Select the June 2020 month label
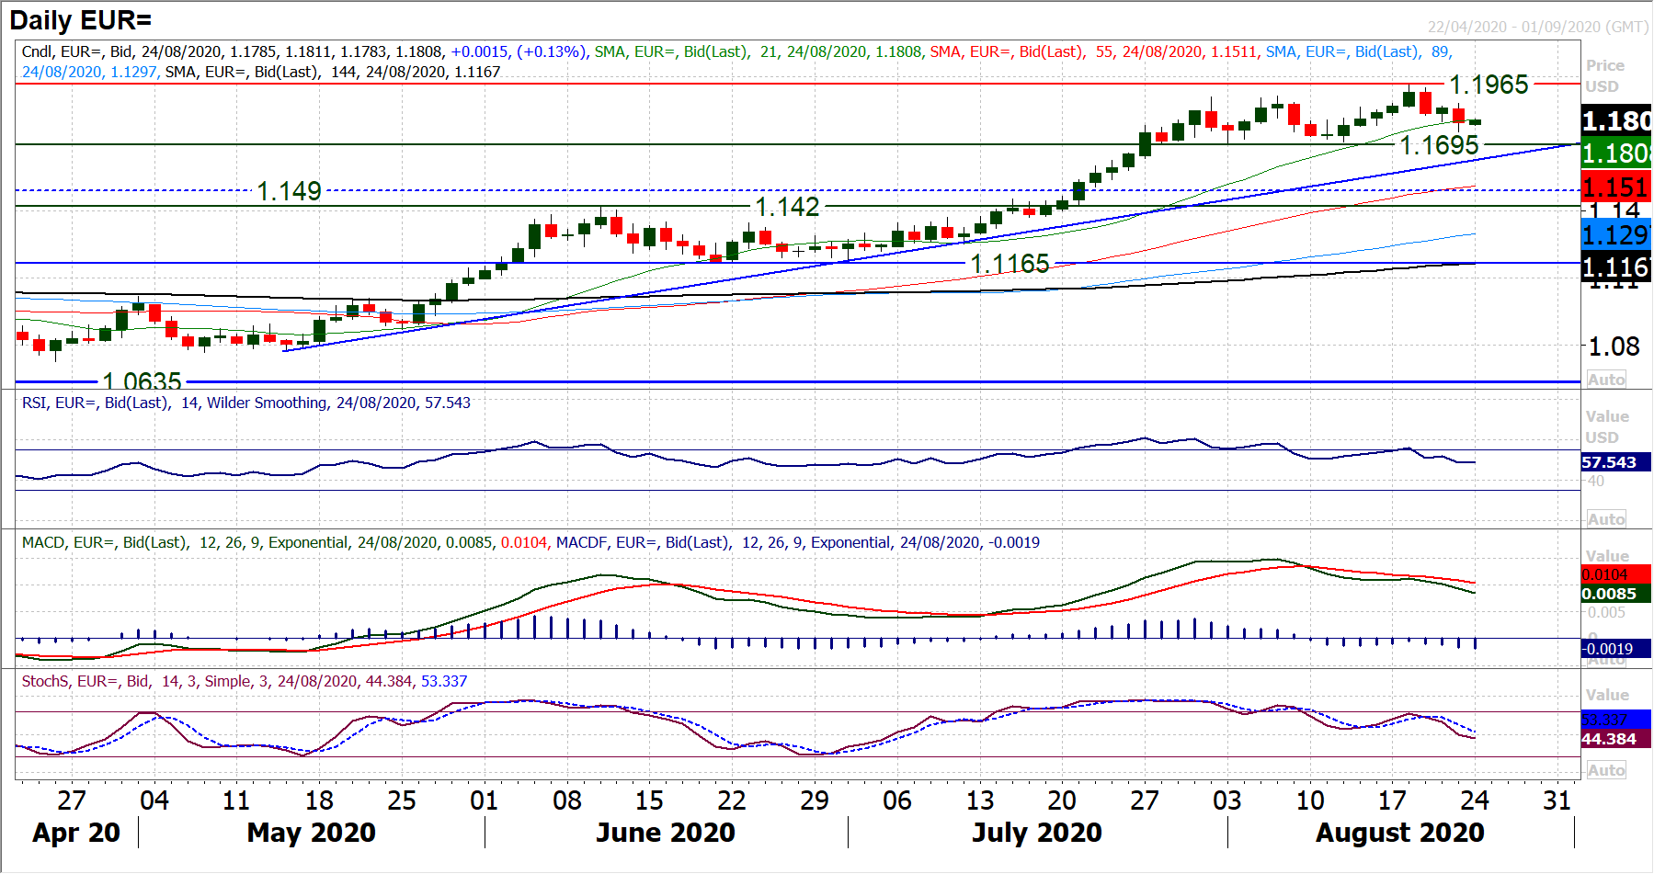 (x=665, y=833)
